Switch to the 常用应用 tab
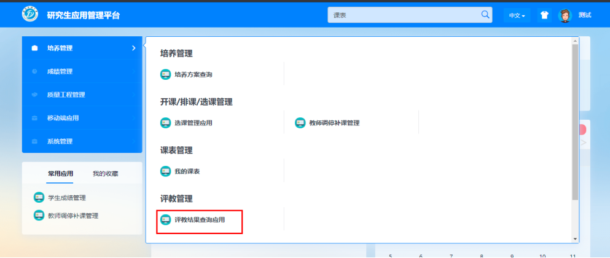Image resolution: width=610 pixels, height=258 pixels. point(60,174)
